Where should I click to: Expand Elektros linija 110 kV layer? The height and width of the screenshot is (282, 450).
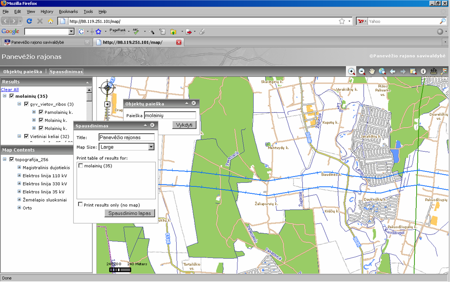pyautogui.click(x=19, y=176)
